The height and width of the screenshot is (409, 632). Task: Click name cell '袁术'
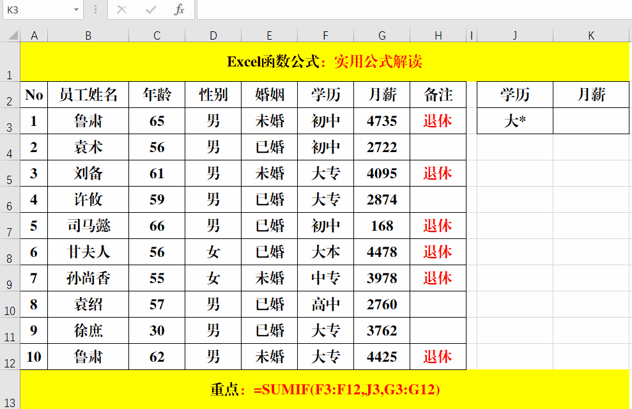coord(88,147)
